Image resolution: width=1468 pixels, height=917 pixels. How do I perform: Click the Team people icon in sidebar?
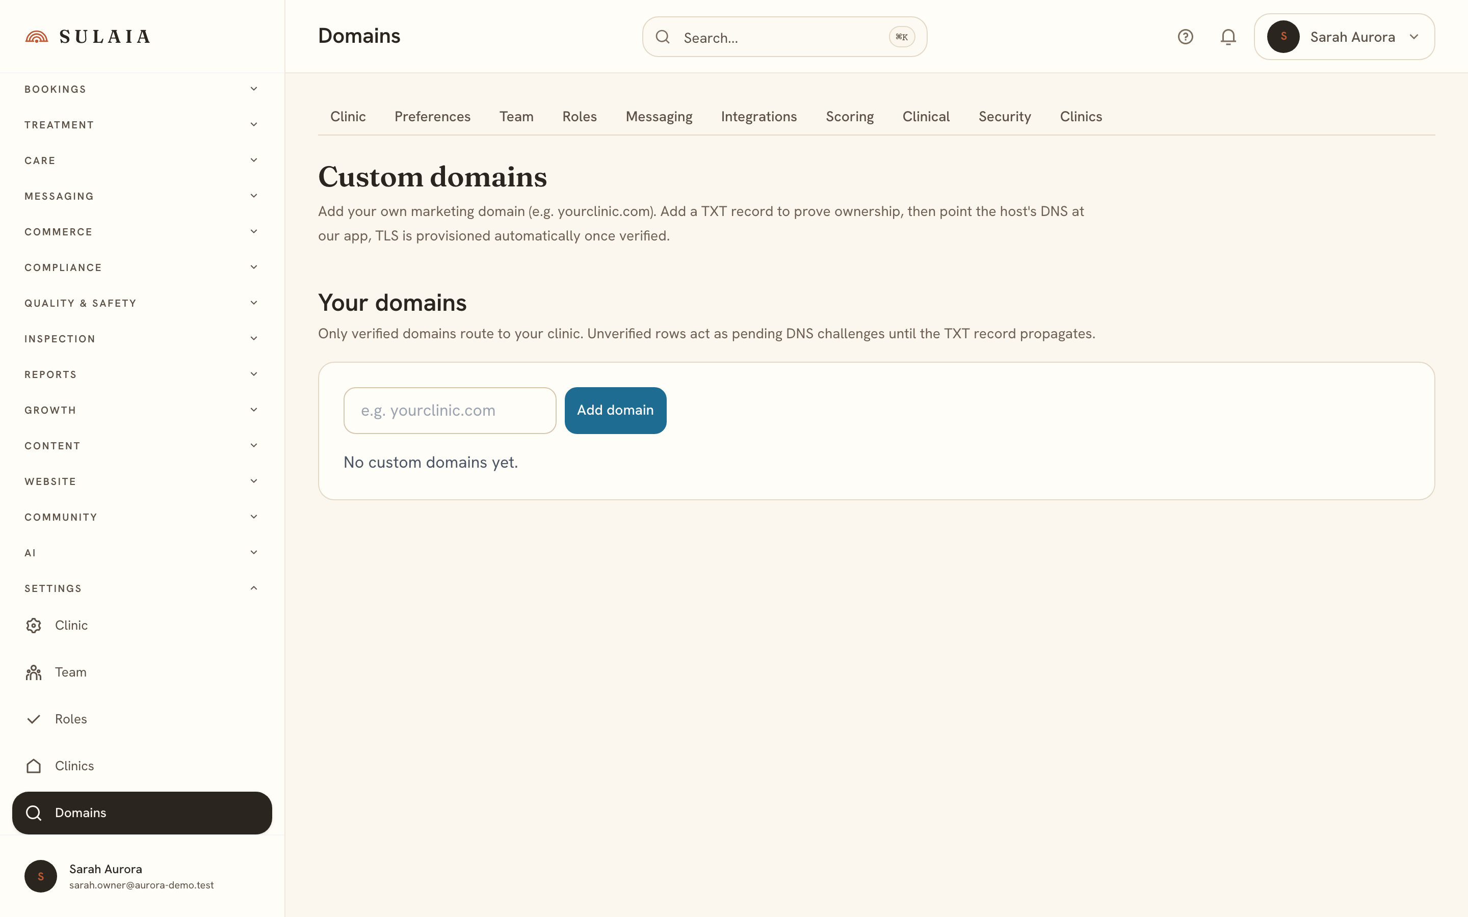click(x=34, y=672)
